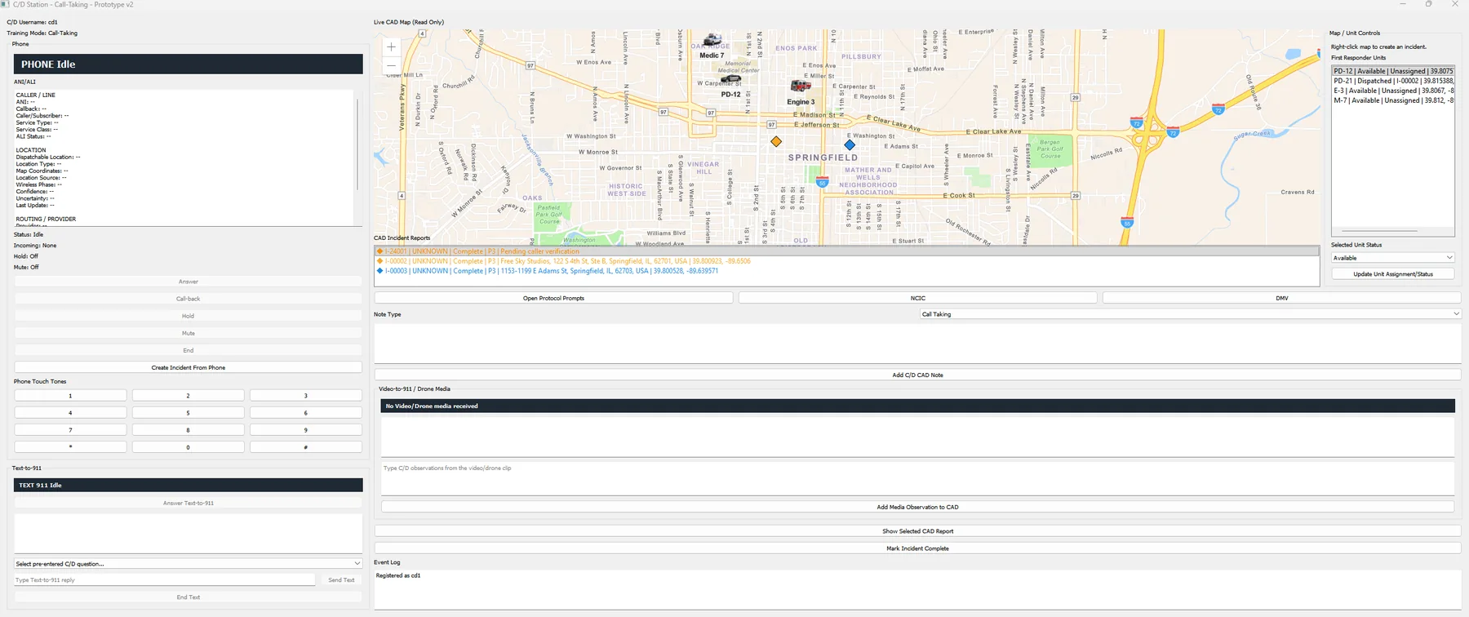This screenshot has height=617, width=1469.
Task: Select incident I-00002 Free Sky Studios row
Action: (x=846, y=261)
